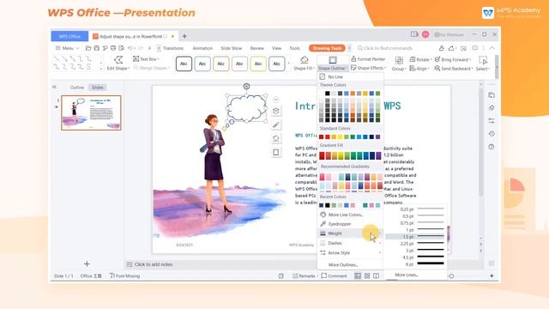Insert a Text Box
549x309 pixels.
pyautogui.click(x=146, y=59)
